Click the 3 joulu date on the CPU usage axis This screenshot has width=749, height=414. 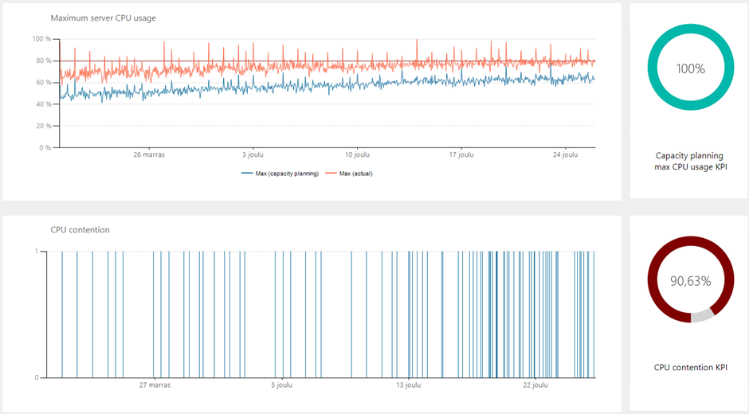(255, 154)
